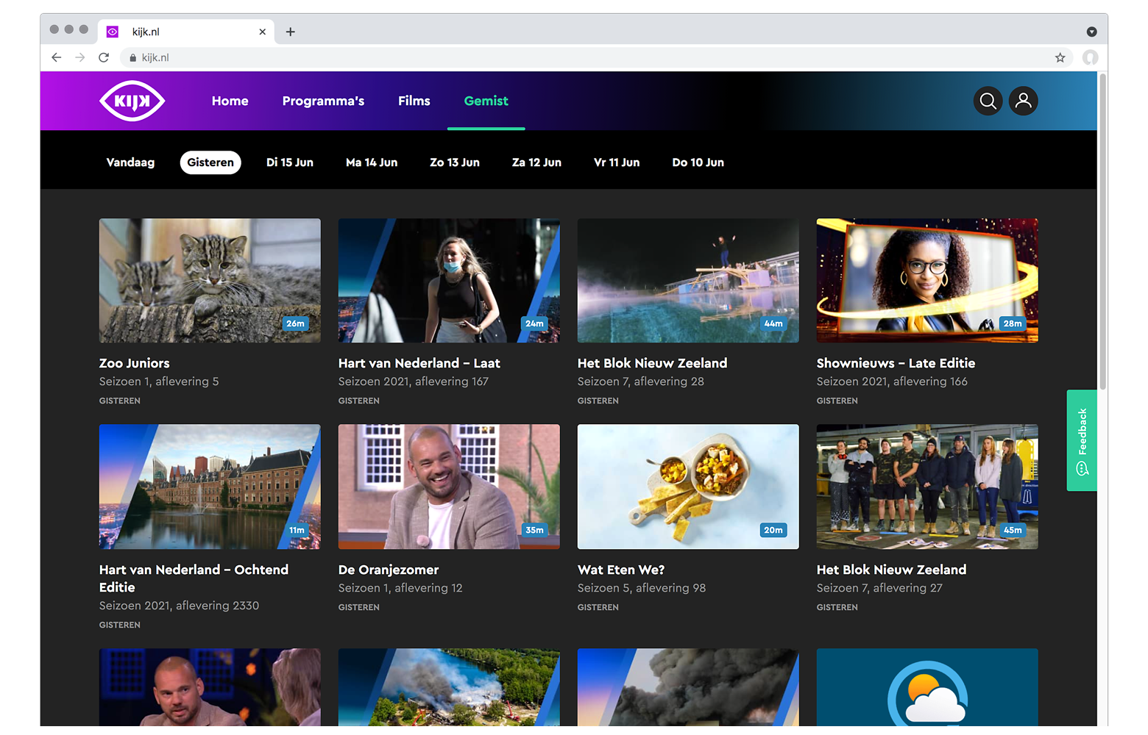Click the 20m duration badge
This screenshot has width=1148, height=735.
(x=773, y=530)
